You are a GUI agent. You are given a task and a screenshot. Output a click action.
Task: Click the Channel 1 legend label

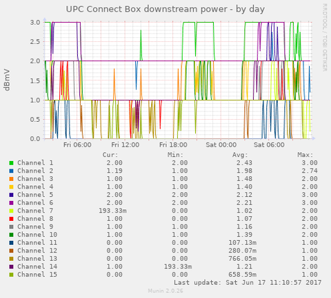click(x=35, y=163)
